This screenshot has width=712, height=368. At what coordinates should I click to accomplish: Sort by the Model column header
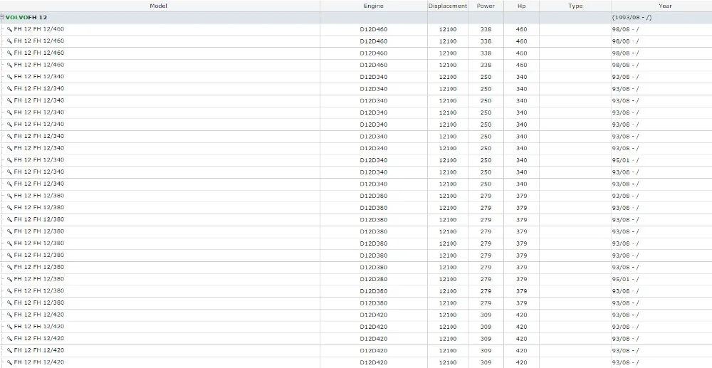point(159,6)
